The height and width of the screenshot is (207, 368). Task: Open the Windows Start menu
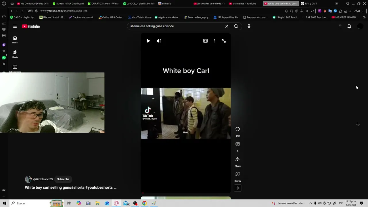(x=5, y=203)
